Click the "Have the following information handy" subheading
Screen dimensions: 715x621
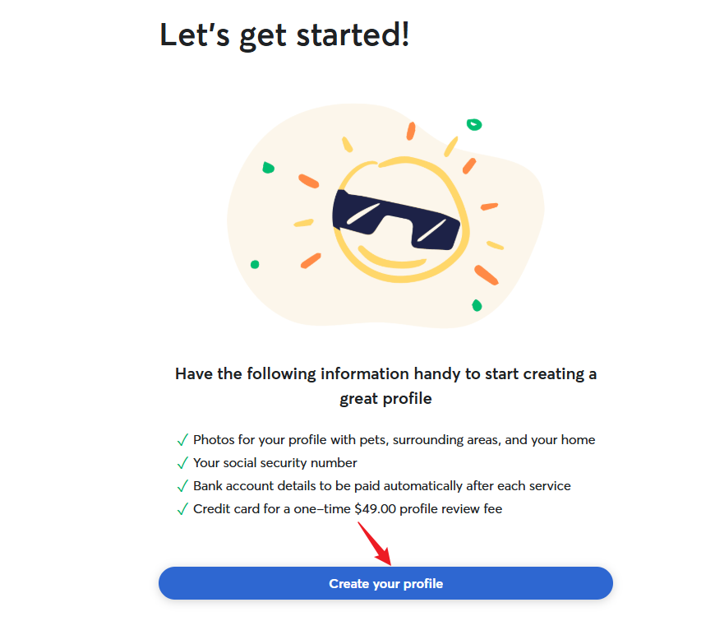[x=385, y=374]
